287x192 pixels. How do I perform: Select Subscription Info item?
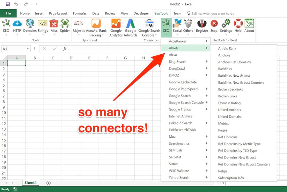pyautogui.click(x=231, y=178)
